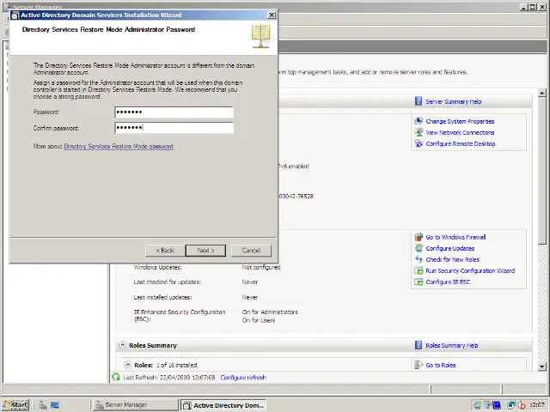Click the Check for New Roles icon

coord(419,259)
